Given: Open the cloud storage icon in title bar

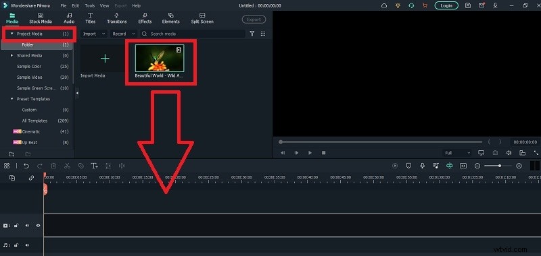Looking at the screenshot, I should (x=384, y=5).
